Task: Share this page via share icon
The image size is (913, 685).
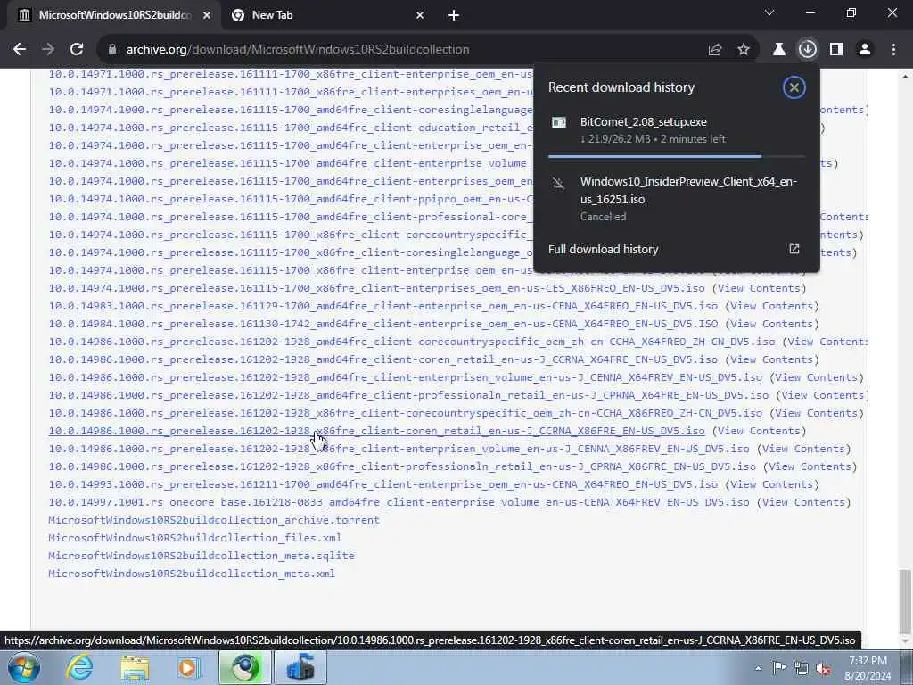Action: click(715, 50)
